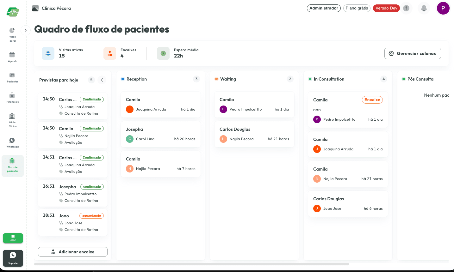454x272 pixels.
Task: Open Reception card Camila há 1 dia
Action: coord(161,105)
